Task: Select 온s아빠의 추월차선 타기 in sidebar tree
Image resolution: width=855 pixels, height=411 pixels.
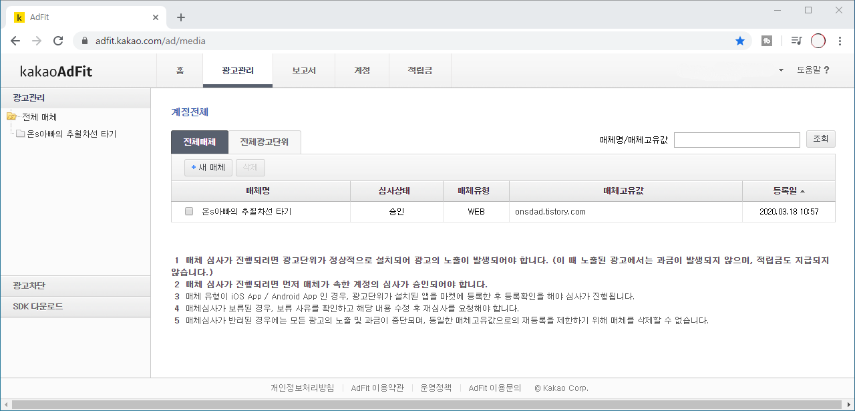Action: (72, 134)
